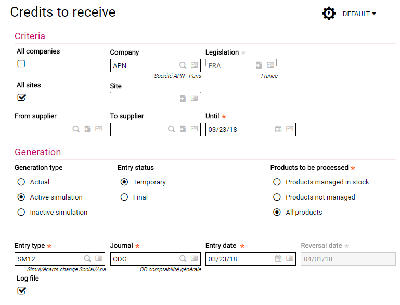This screenshot has height=305, width=400.
Task: Choose Final entry status
Action: point(124,197)
